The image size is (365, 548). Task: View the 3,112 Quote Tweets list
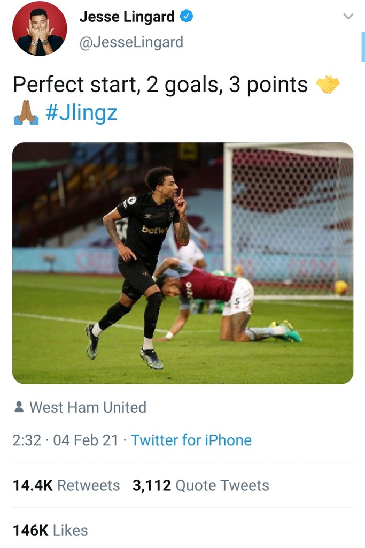tap(200, 485)
